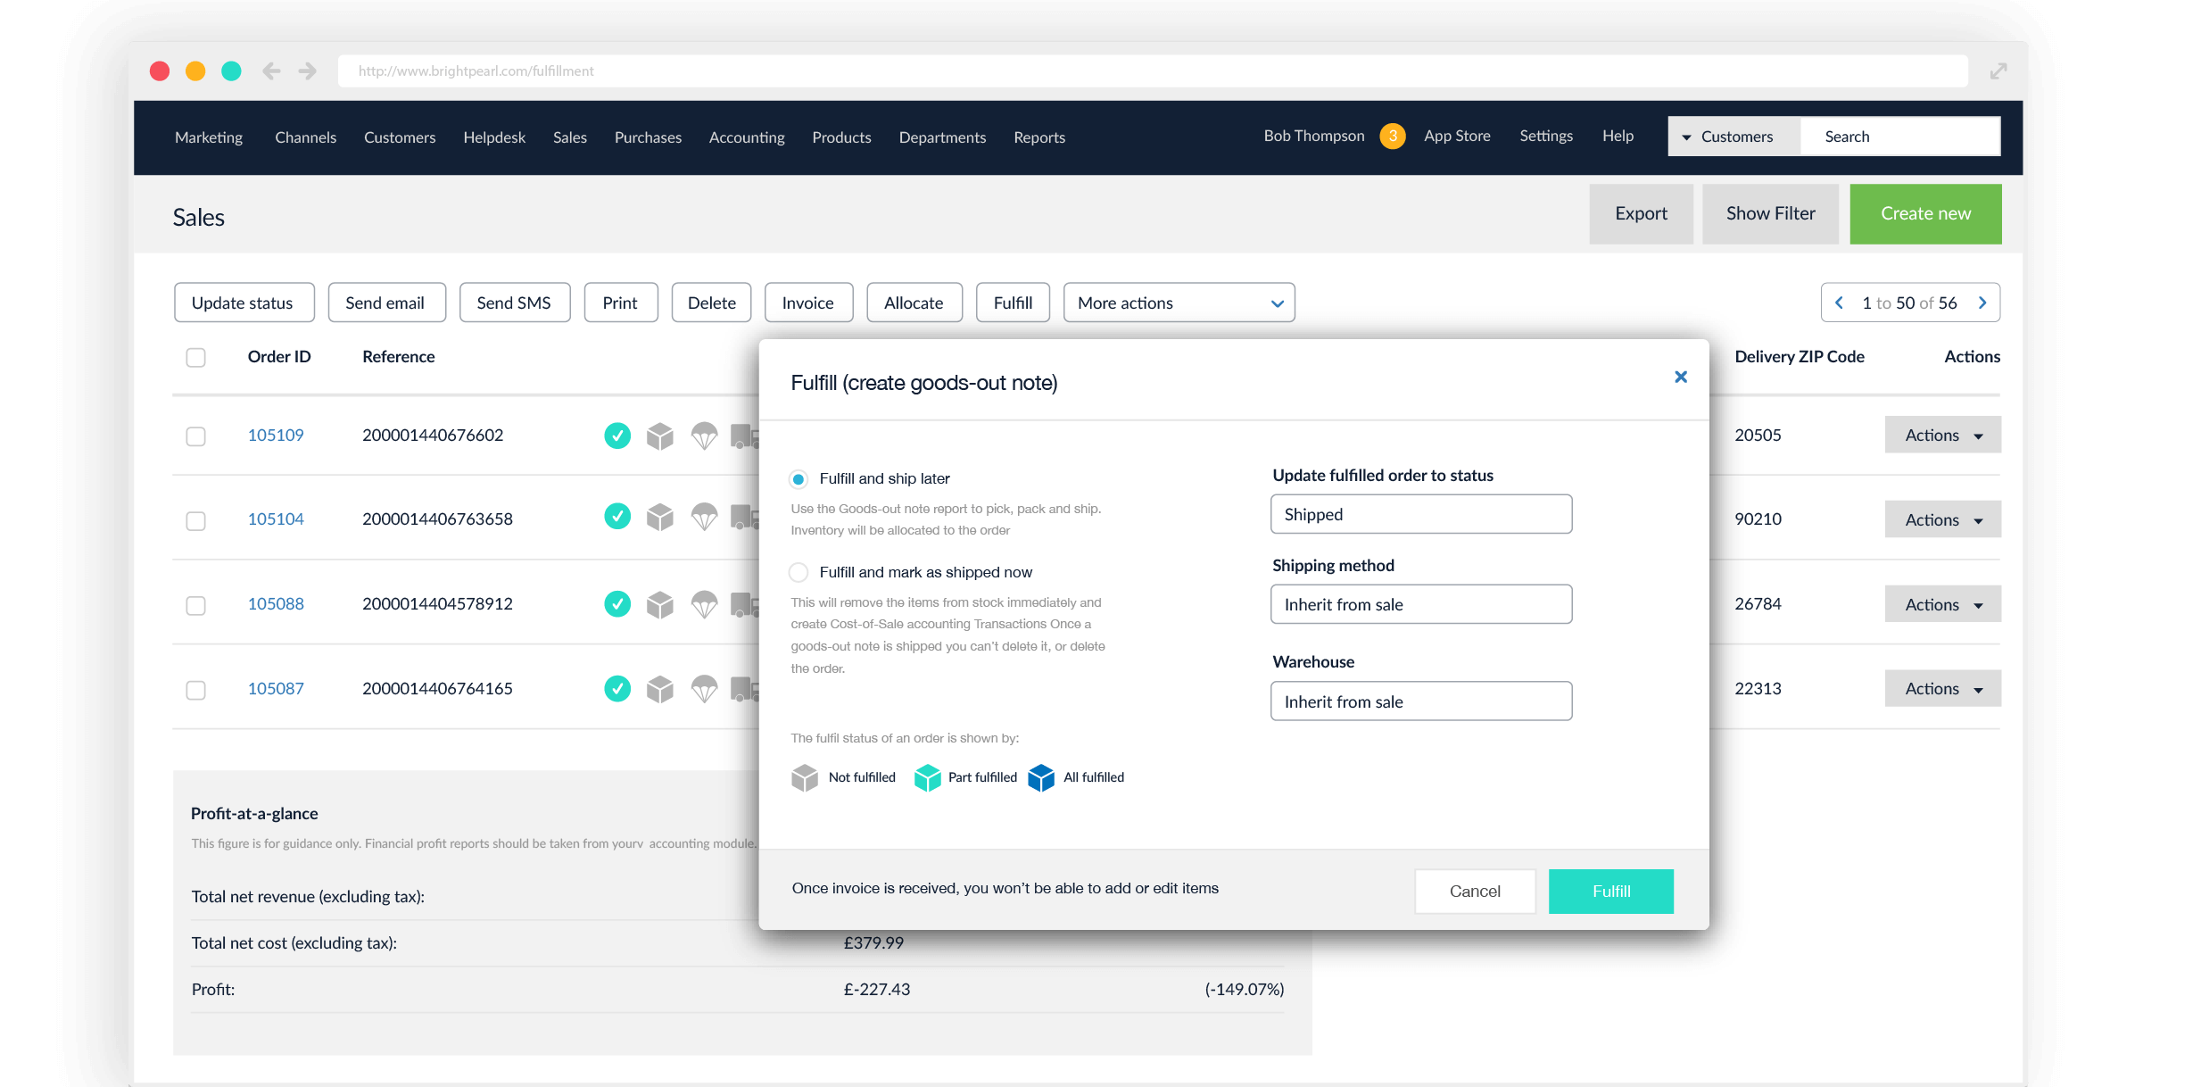Go to next page of sales results
The image size is (2201, 1087).
click(x=1982, y=303)
